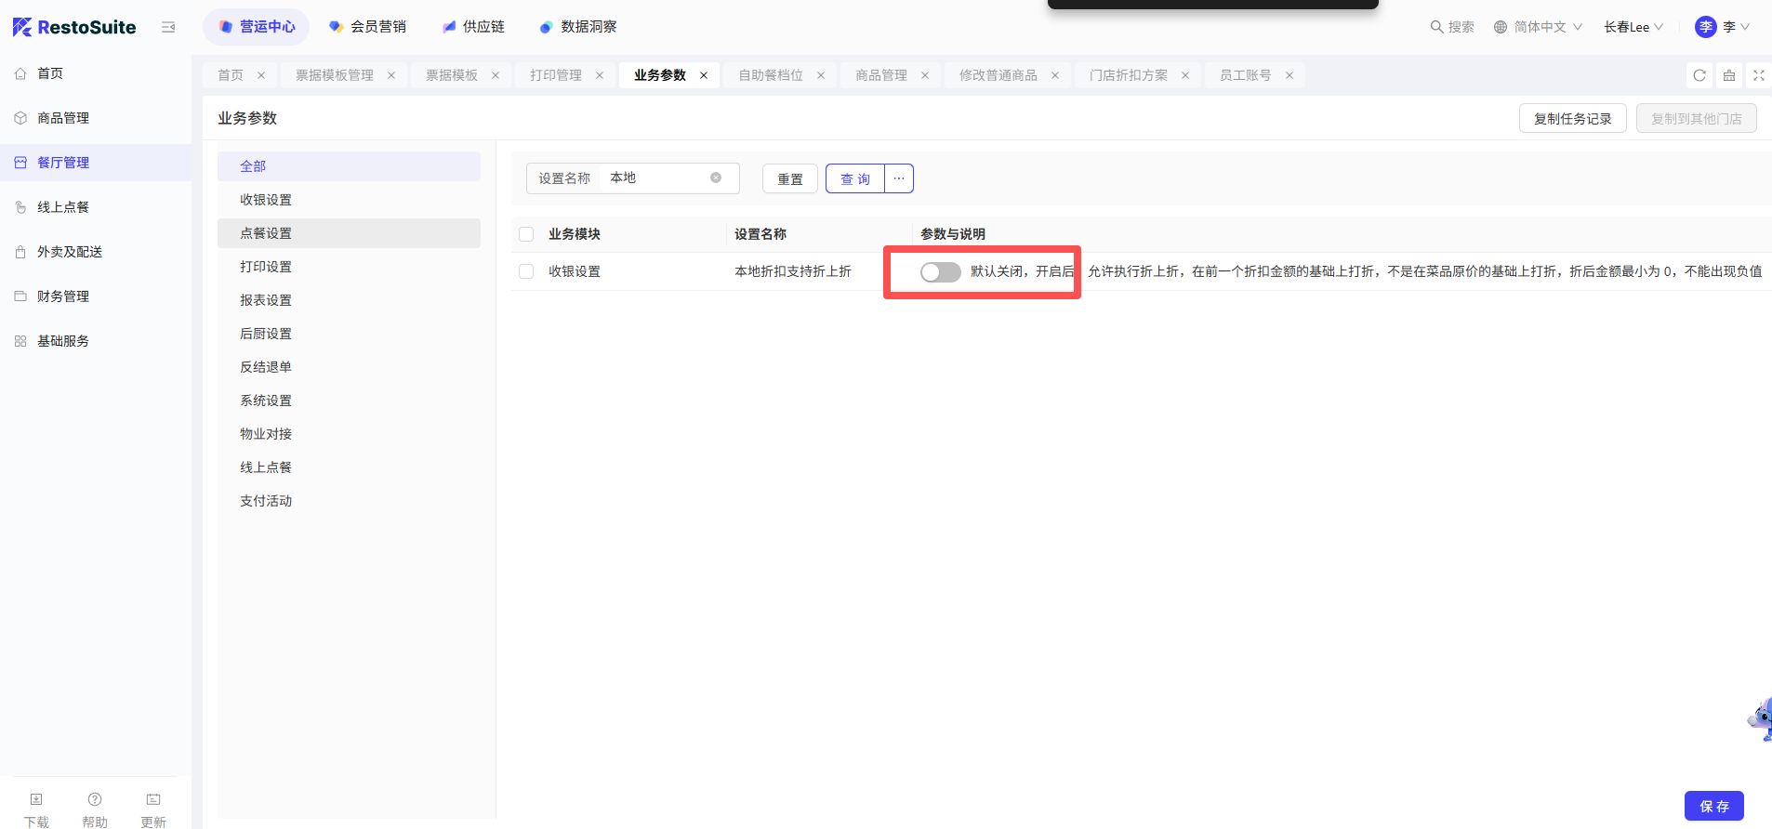Clear the 设置名称 search field text
The height and width of the screenshot is (829, 1772).
(716, 178)
